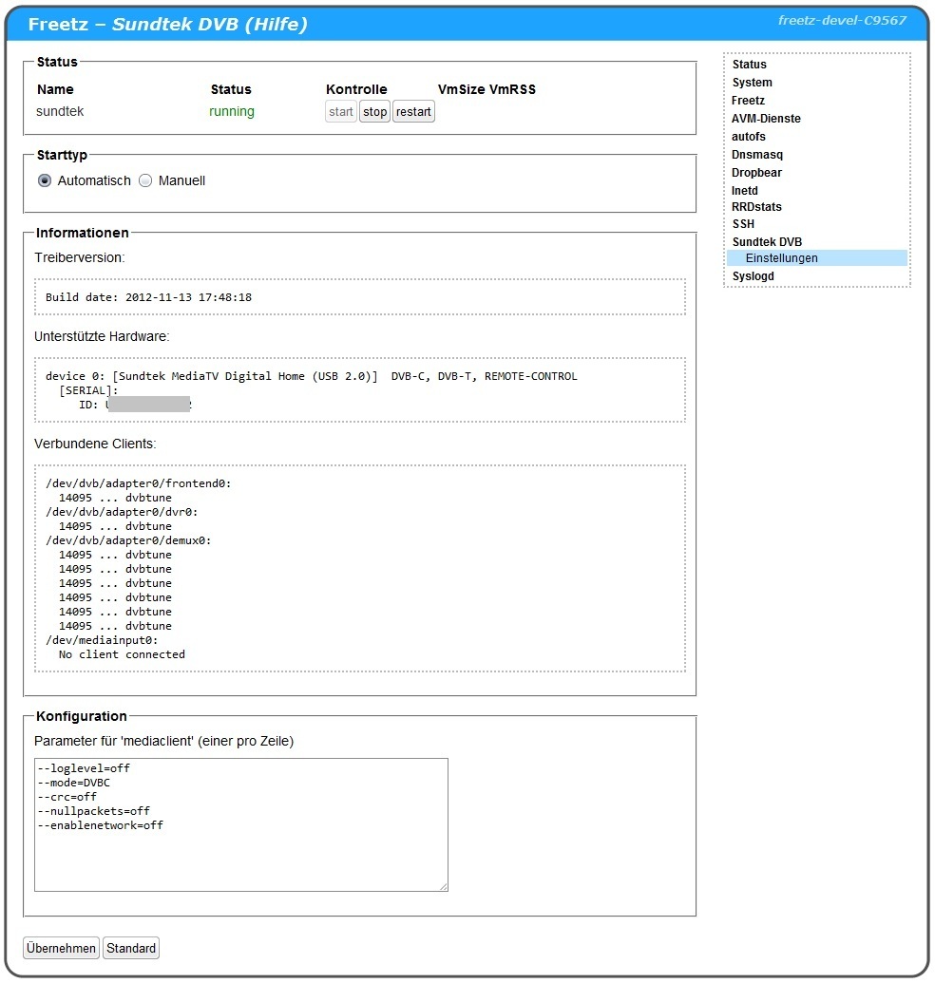Screen dimensions: 935x983
Task: Select the Automatisch start type radio button
Action: (x=45, y=180)
